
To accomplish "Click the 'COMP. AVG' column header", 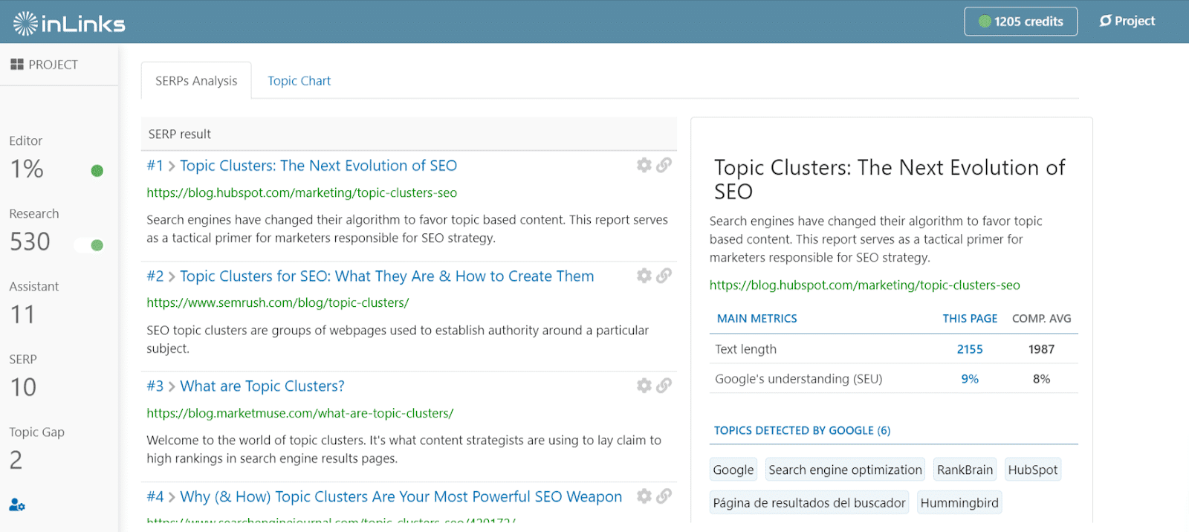I will click(1042, 319).
